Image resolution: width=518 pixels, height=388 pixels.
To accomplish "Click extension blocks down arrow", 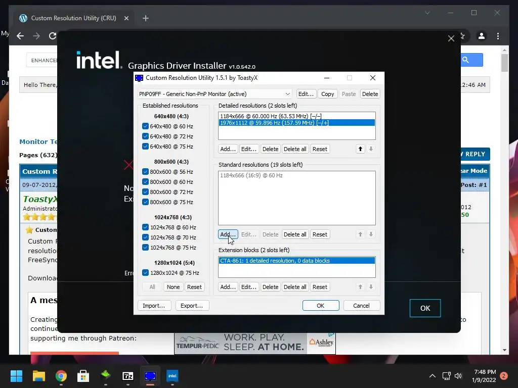I will coord(371,287).
